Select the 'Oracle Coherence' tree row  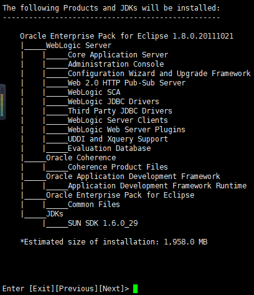pyautogui.click(x=81, y=158)
